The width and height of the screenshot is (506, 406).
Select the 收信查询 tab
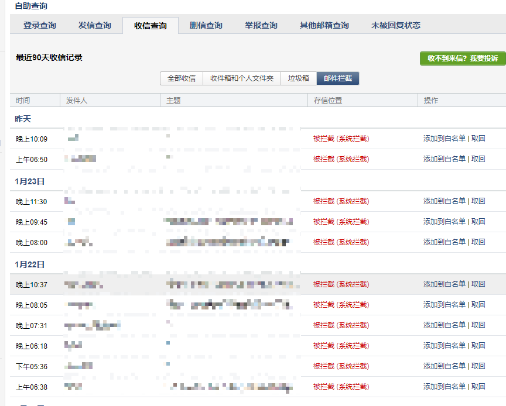pyautogui.click(x=151, y=26)
